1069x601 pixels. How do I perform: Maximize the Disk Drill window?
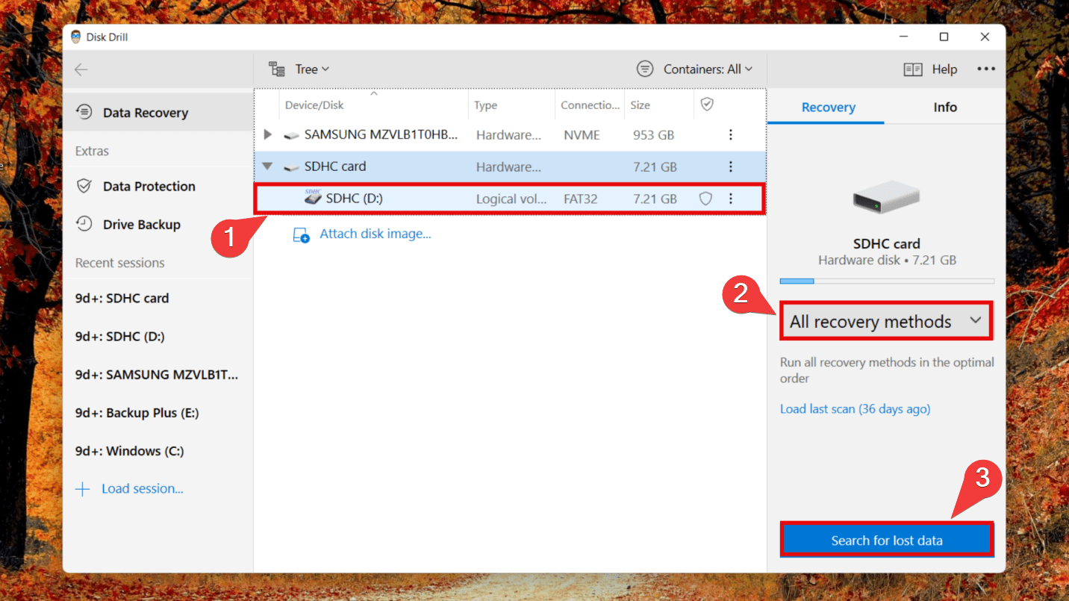[944, 37]
